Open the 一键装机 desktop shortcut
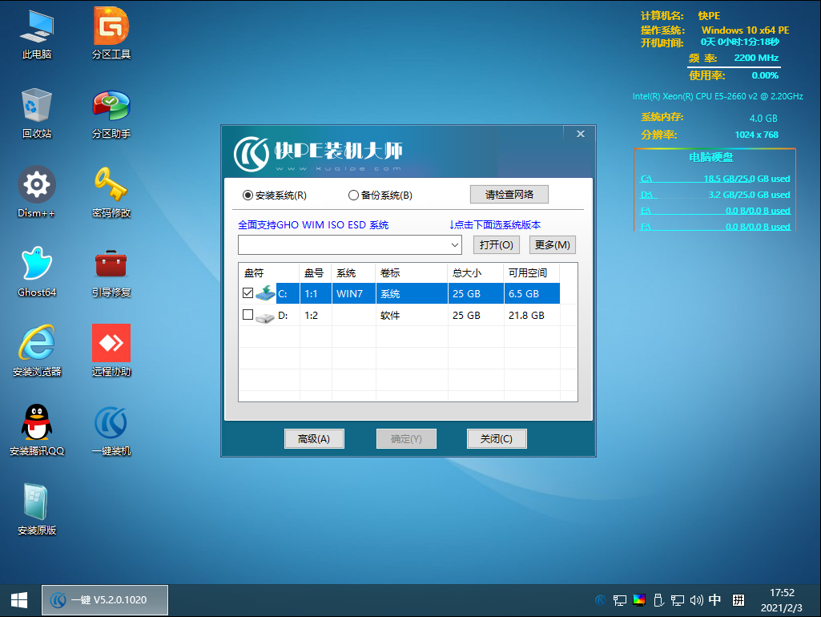This screenshot has height=617, width=821. click(111, 424)
